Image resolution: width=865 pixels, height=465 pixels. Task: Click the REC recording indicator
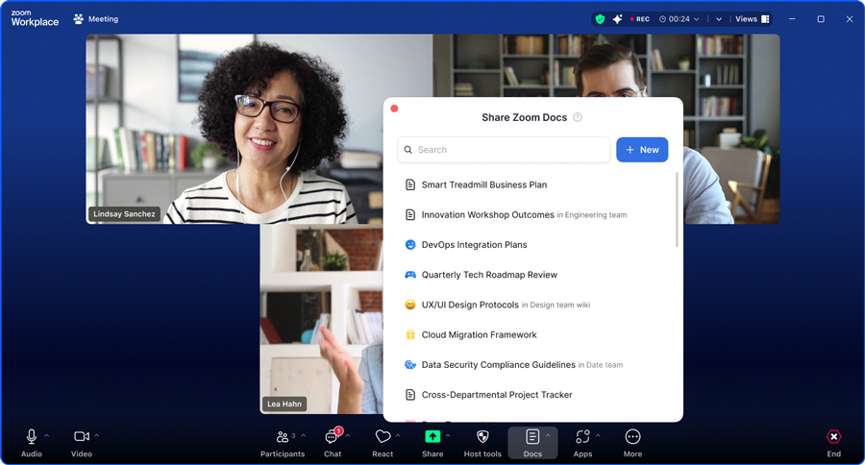point(640,19)
